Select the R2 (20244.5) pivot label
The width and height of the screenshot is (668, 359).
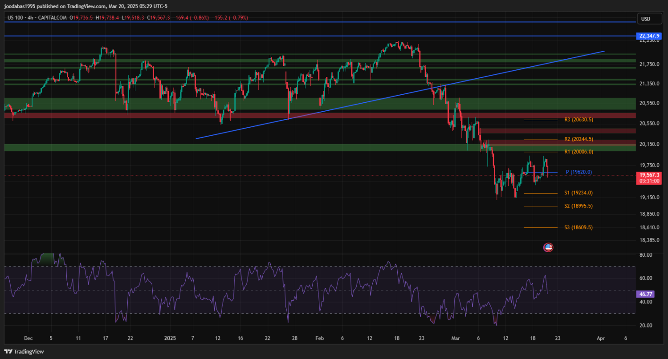pyautogui.click(x=578, y=139)
